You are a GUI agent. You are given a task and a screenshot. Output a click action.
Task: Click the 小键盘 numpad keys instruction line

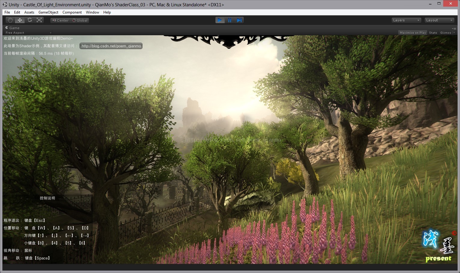point(55,243)
